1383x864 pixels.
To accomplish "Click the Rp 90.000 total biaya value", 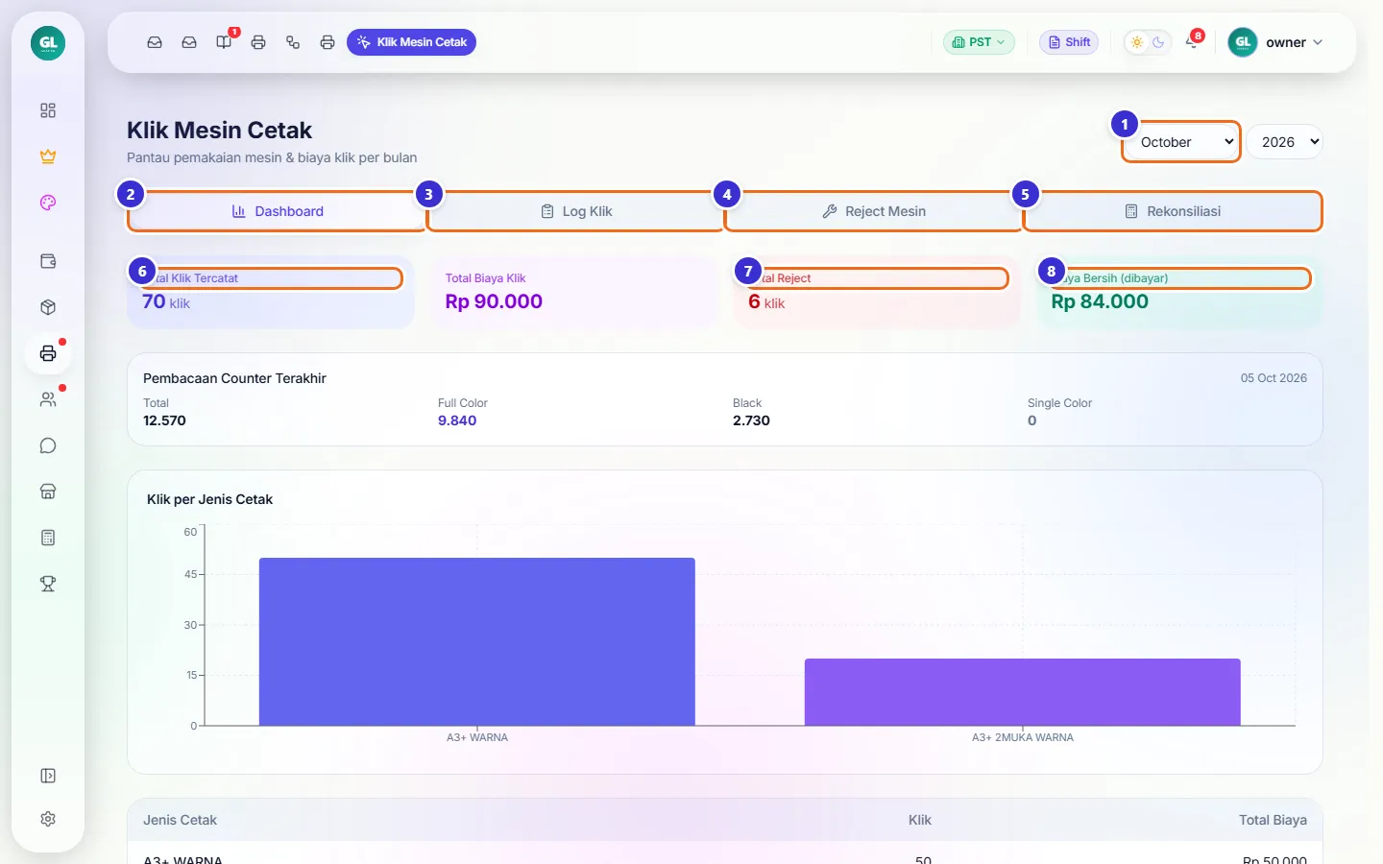I will (x=494, y=301).
